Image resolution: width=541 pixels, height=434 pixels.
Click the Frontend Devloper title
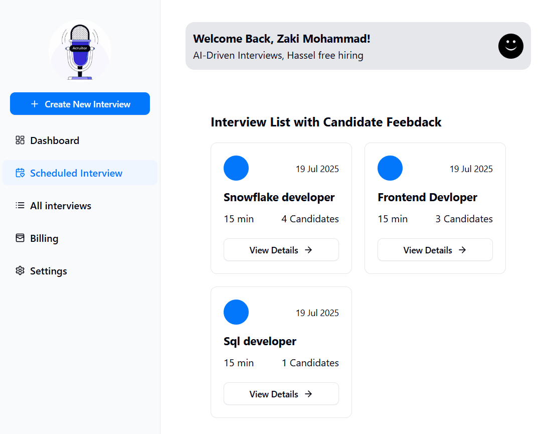(x=428, y=198)
